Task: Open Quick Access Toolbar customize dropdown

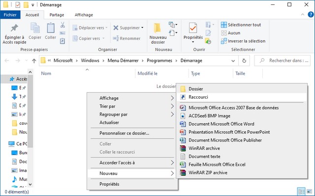Action: (33, 5)
